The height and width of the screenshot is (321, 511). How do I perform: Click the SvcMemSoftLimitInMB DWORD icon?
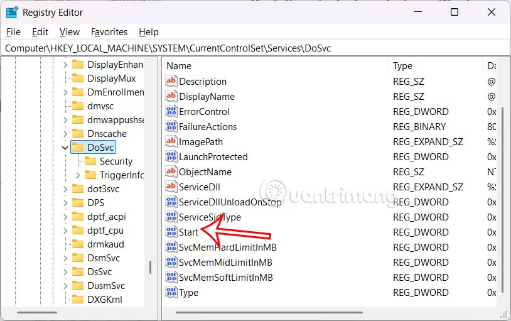(x=171, y=278)
